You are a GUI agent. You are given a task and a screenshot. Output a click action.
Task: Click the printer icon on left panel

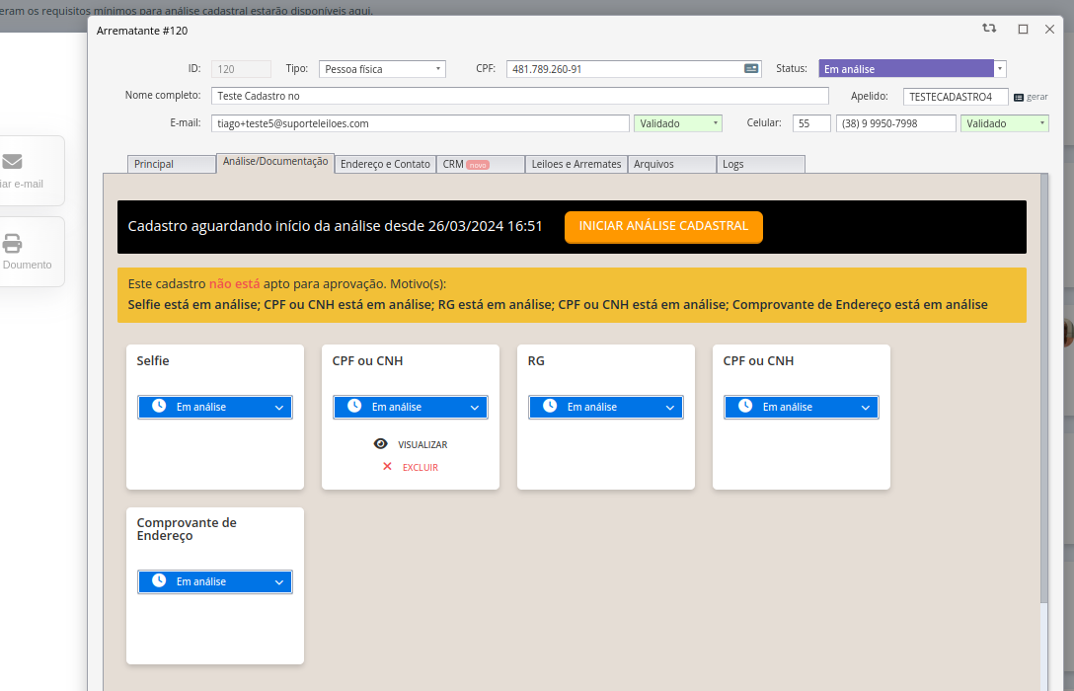tap(12, 243)
